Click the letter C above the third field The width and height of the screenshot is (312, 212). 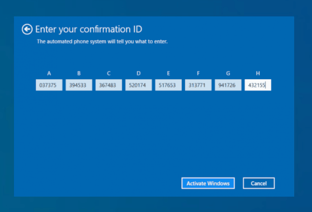109,74
